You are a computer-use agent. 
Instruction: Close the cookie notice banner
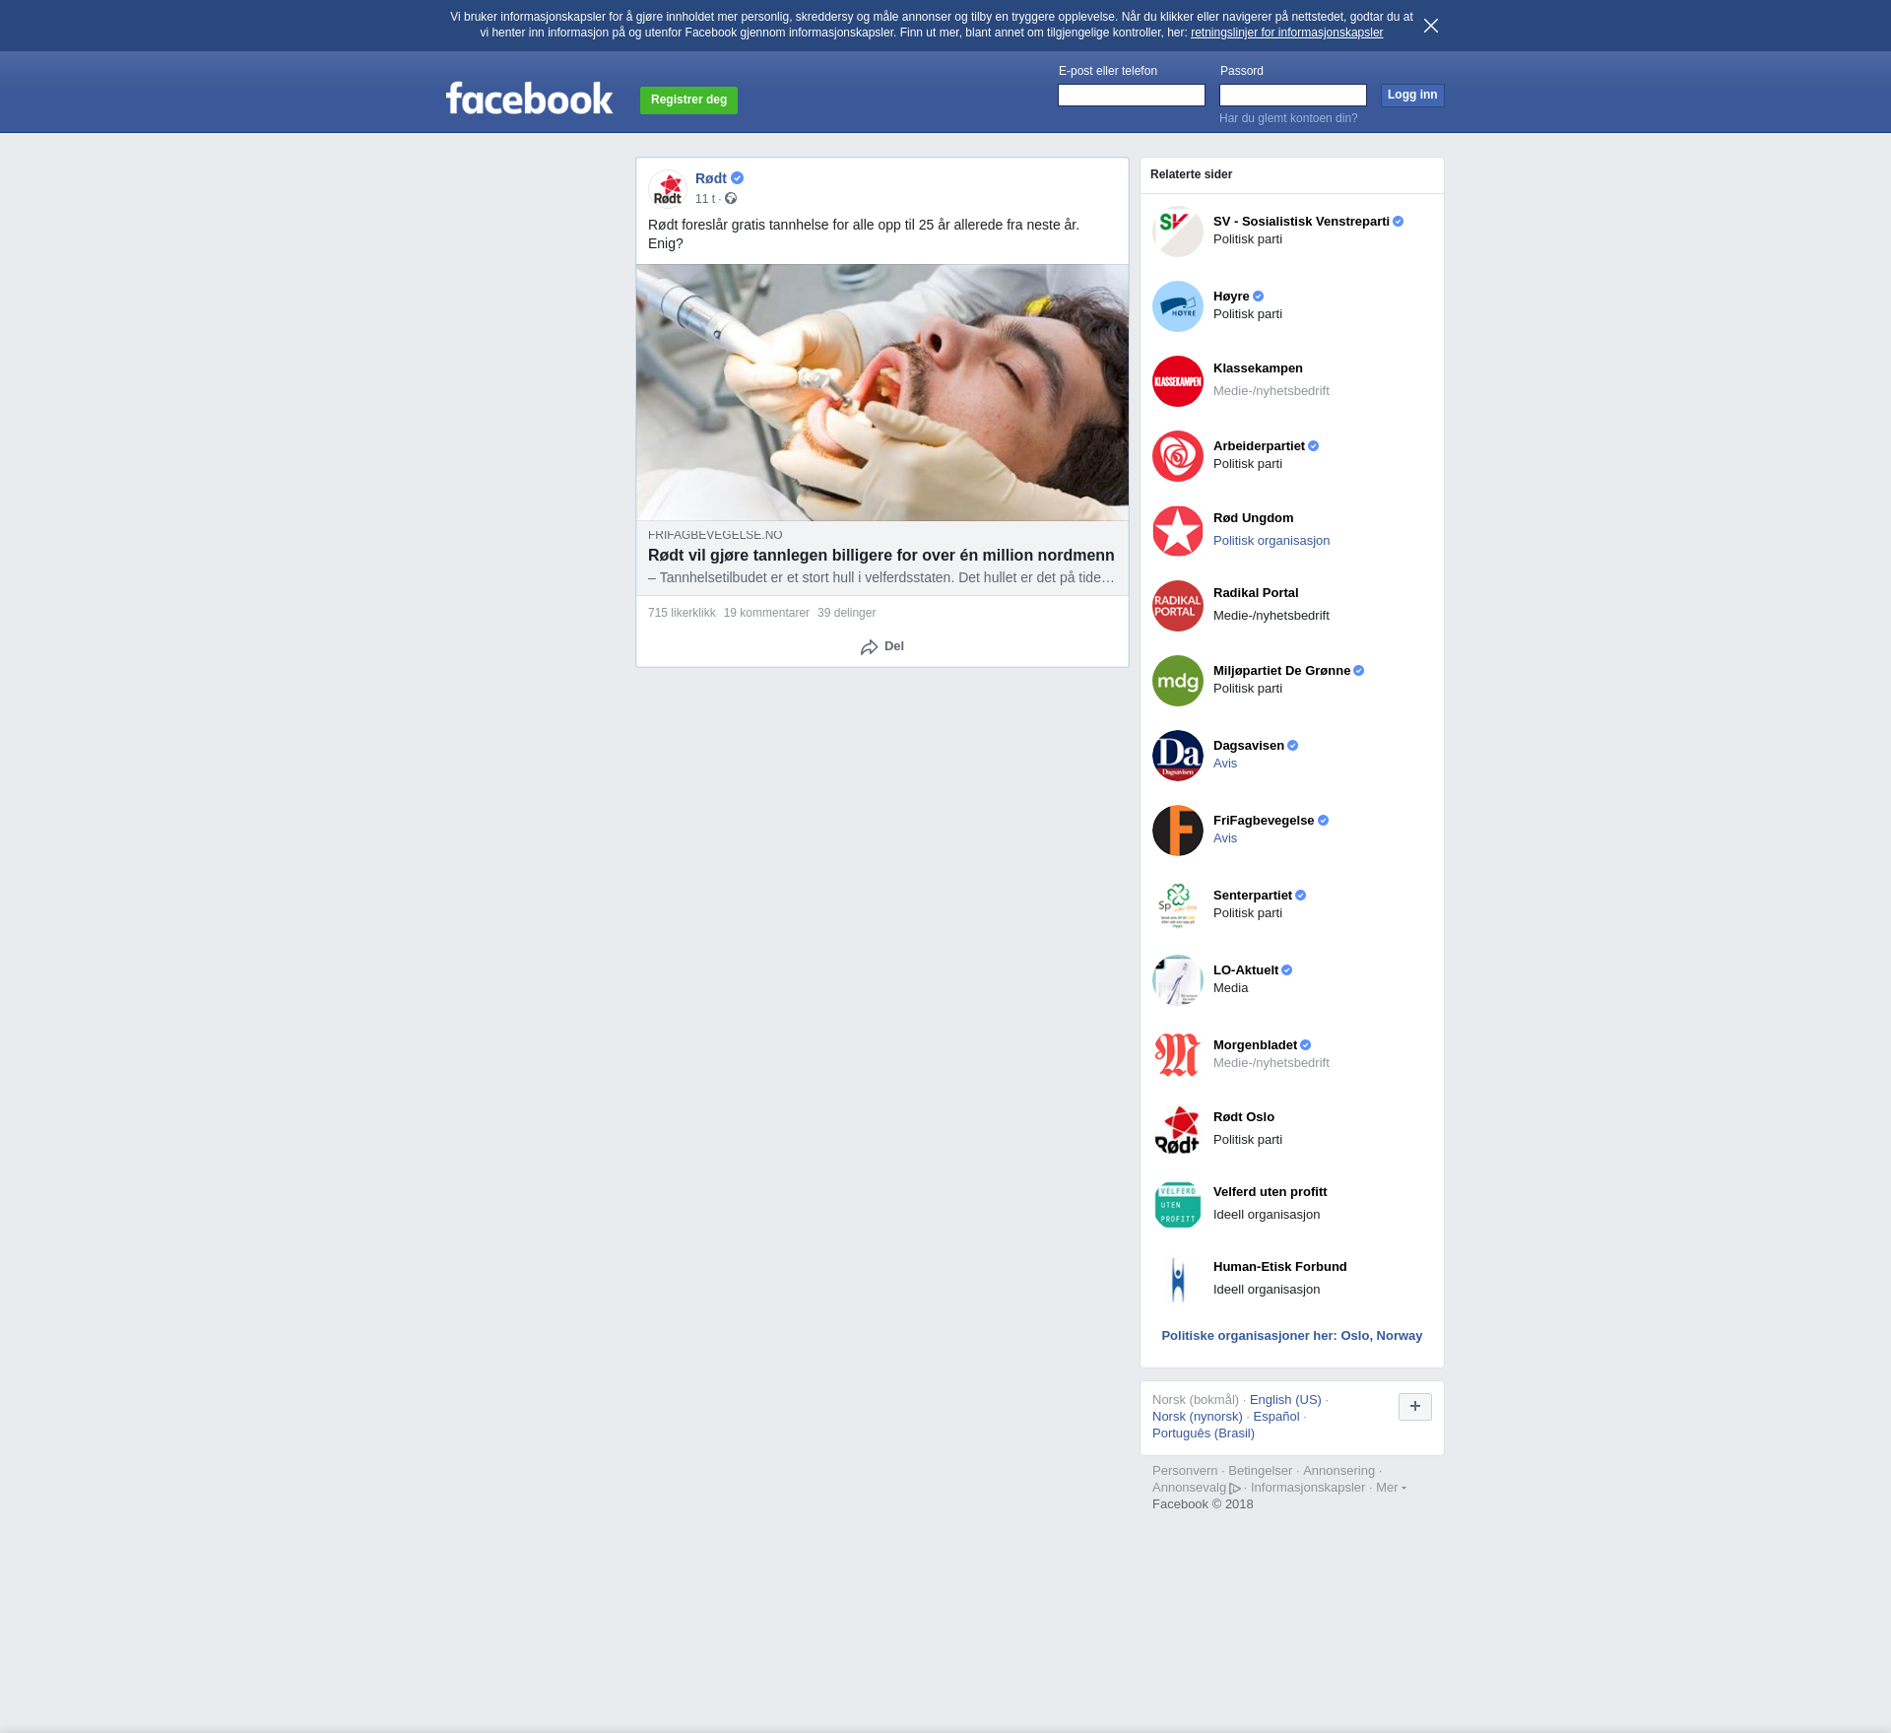pyautogui.click(x=1431, y=26)
